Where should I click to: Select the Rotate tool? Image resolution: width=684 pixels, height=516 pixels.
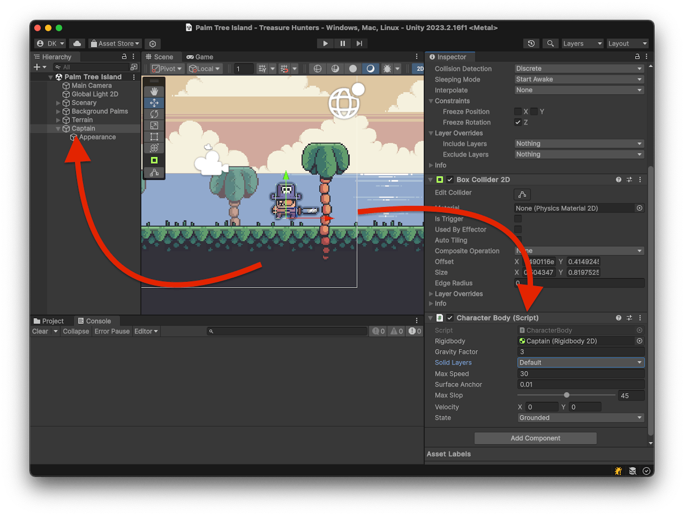point(154,114)
